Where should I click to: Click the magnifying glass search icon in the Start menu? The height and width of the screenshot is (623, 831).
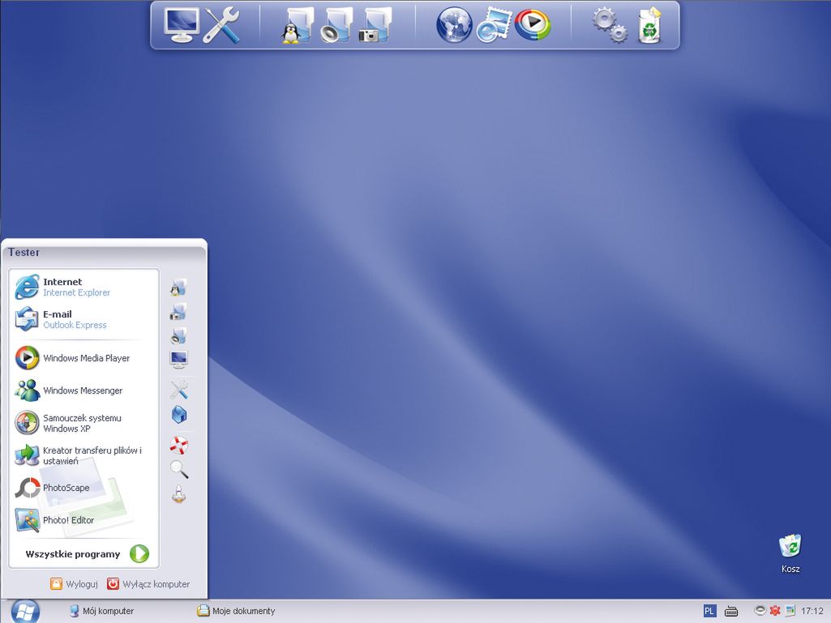pos(178,469)
